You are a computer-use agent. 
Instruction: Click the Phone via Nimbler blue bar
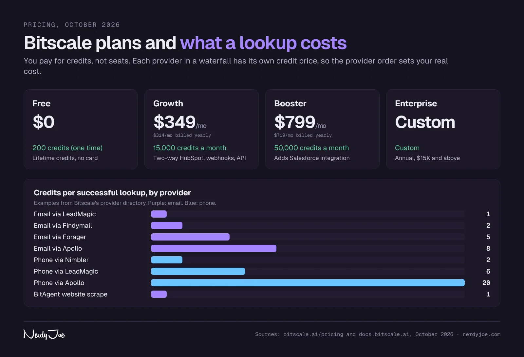(x=167, y=260)
